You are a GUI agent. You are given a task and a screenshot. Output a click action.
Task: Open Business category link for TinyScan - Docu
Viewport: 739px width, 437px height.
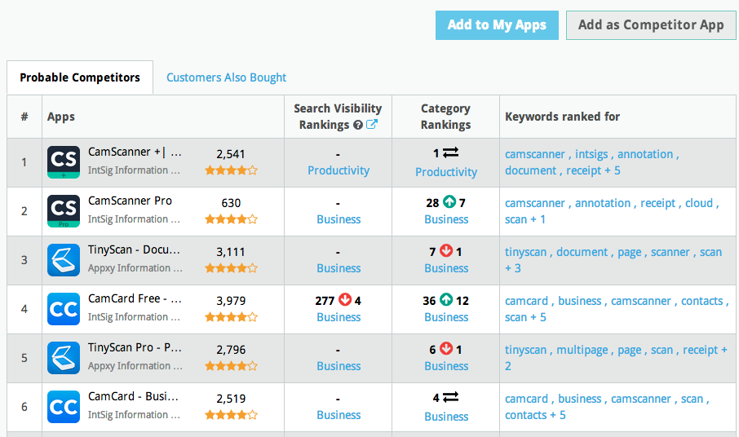tap(446, 268)
